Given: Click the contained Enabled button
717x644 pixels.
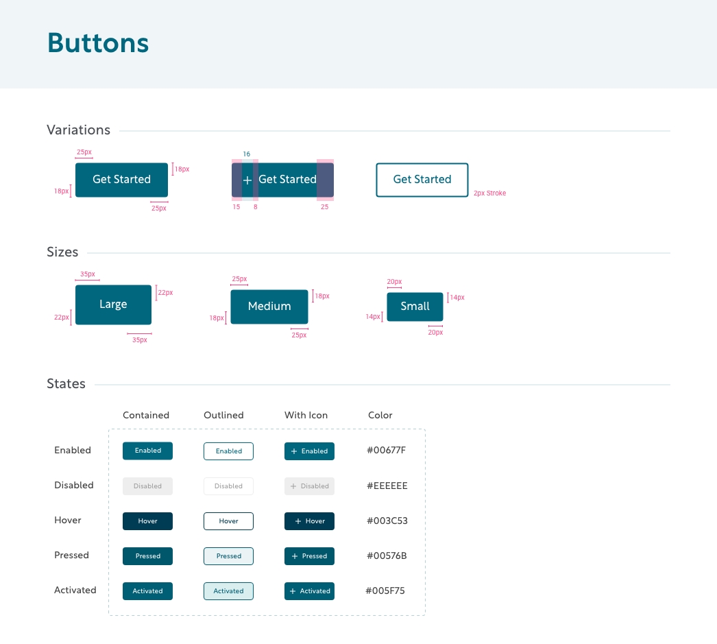Looking at the screenshot, I should click(147, 451).
